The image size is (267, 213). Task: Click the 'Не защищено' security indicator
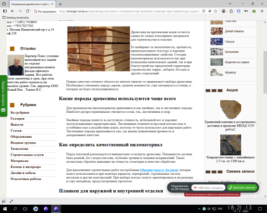[x=45, y=11]
